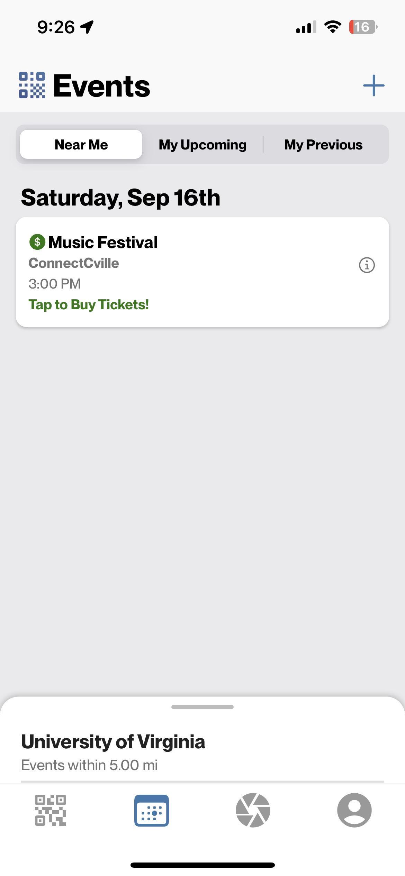Image resolution: width=405 pixels, height=876 pixels.
Task: Select the calendar events tab icon
Action: (152, 810)
